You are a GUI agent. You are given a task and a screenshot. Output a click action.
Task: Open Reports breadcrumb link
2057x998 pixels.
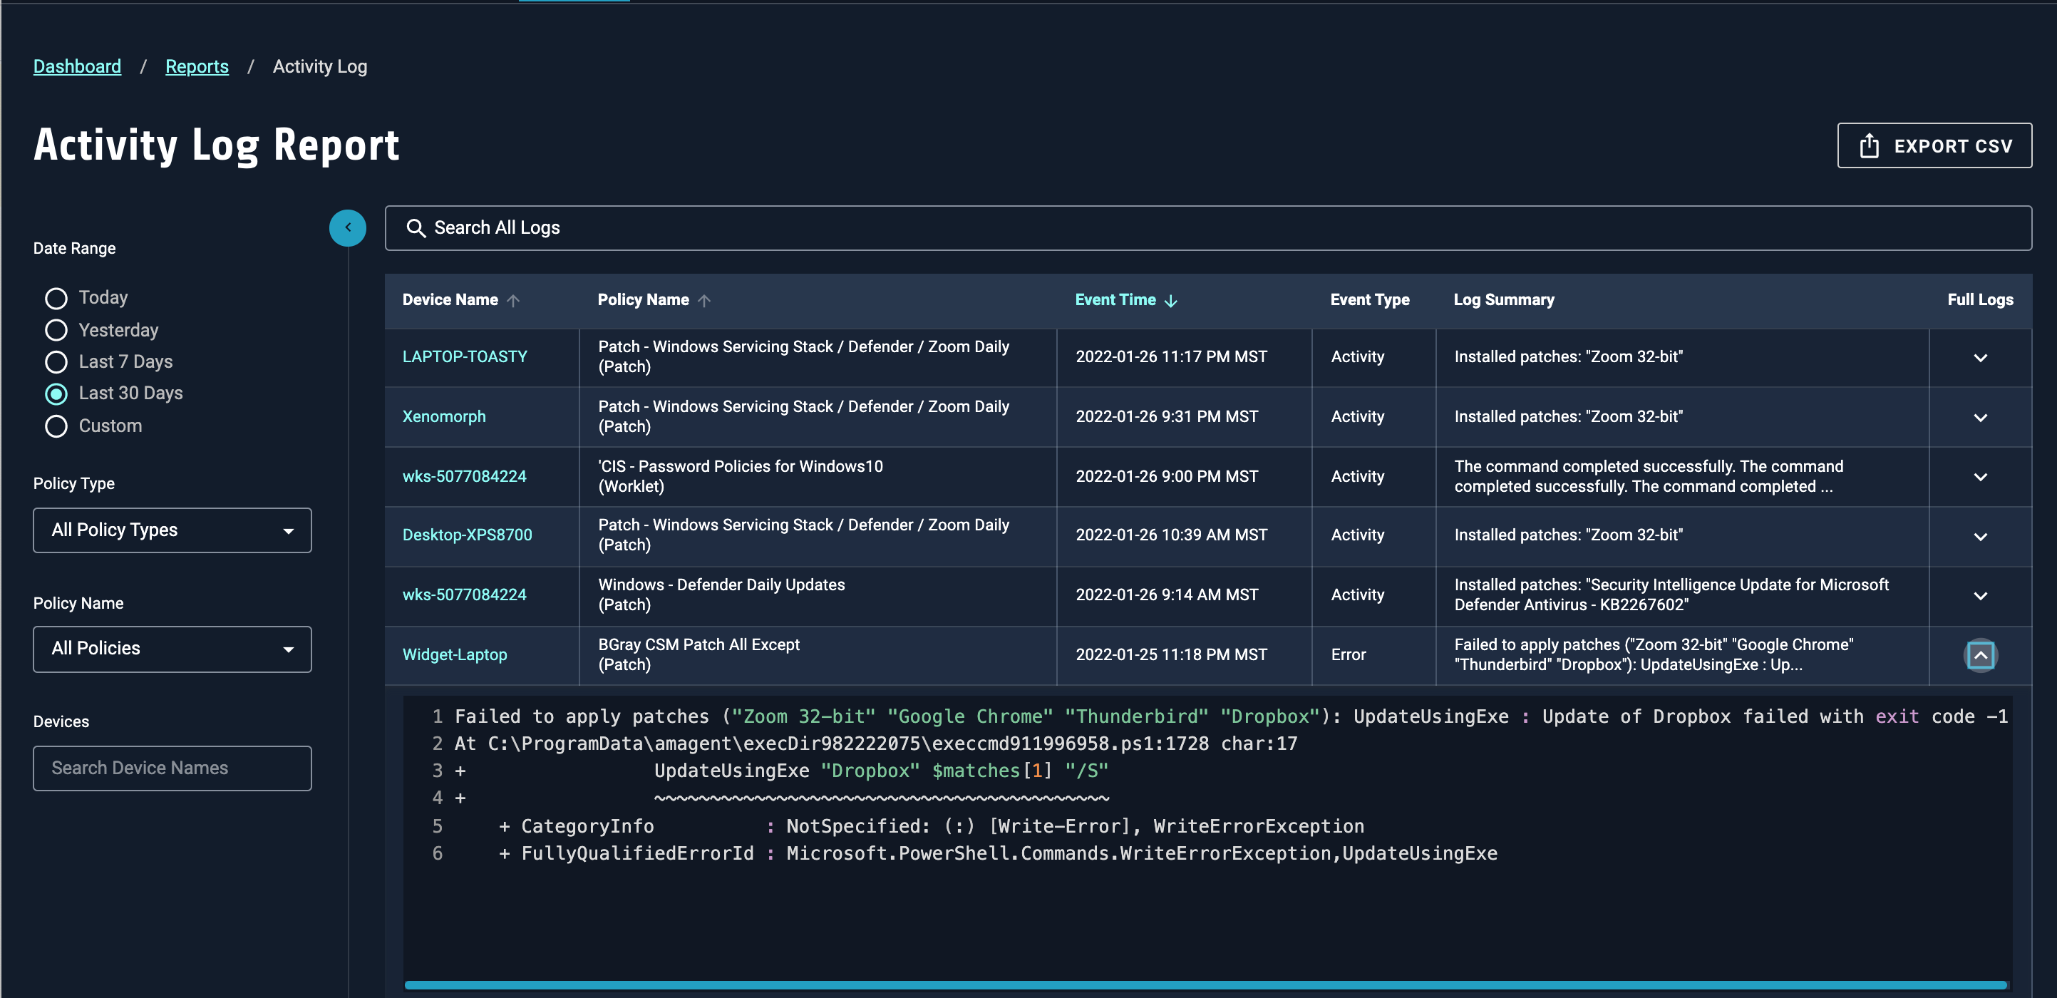197,66
